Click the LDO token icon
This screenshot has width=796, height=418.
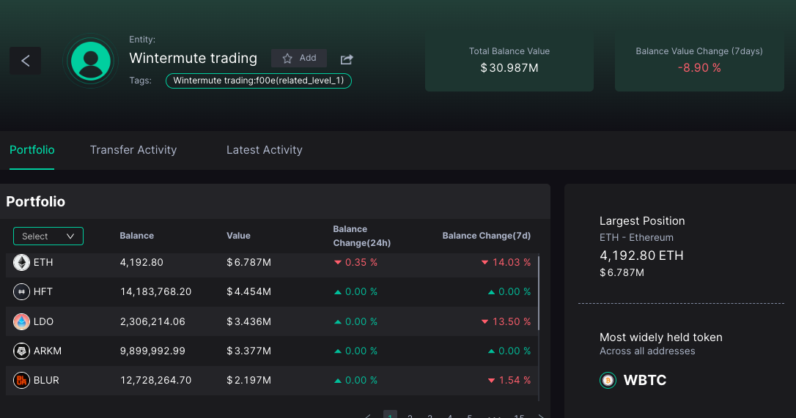[x=21, y=321]
